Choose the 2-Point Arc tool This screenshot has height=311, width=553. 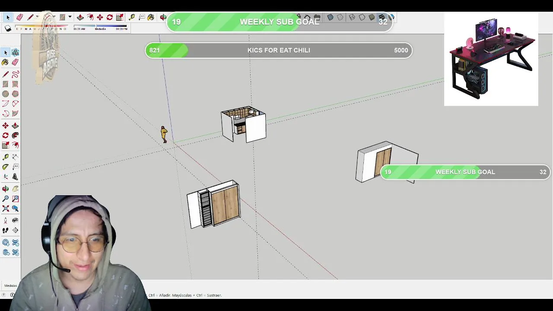coord(15,104)
